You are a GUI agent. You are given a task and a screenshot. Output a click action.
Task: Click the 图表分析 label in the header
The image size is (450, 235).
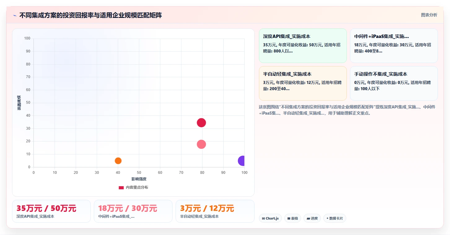click(x=429, y=15)
